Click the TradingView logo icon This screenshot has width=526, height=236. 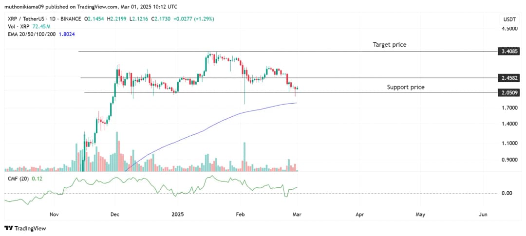click(8, 228)
